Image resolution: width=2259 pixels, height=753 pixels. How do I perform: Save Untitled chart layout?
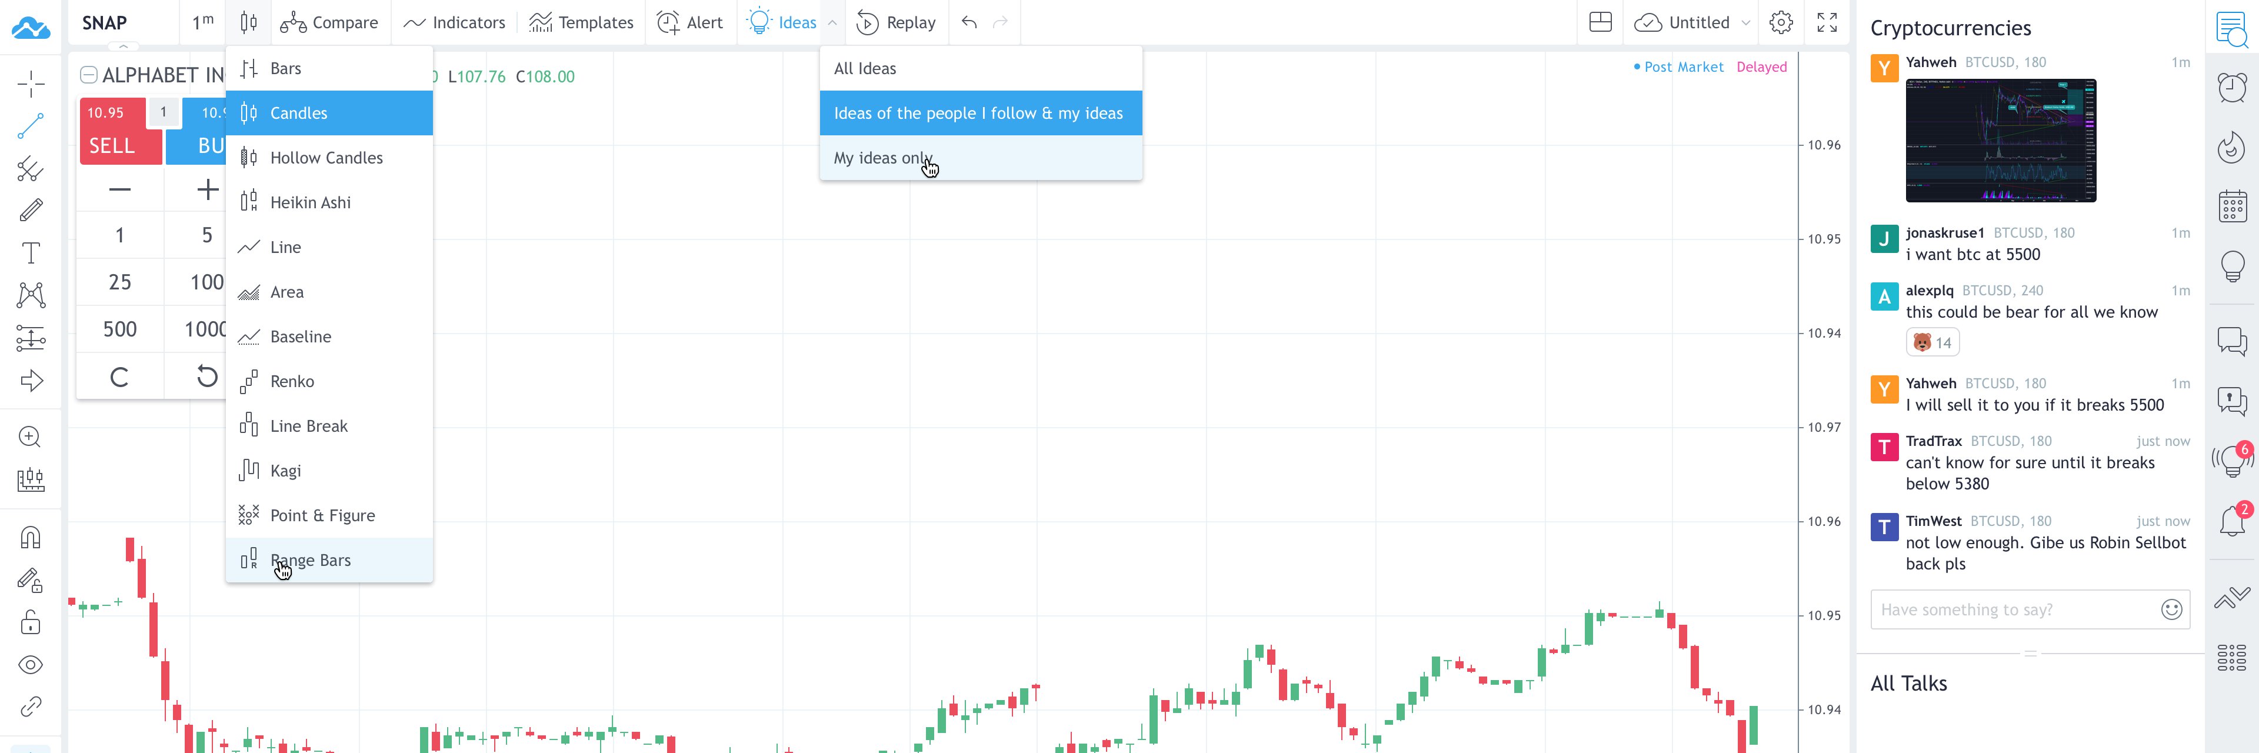click(x=1682, y=22)
